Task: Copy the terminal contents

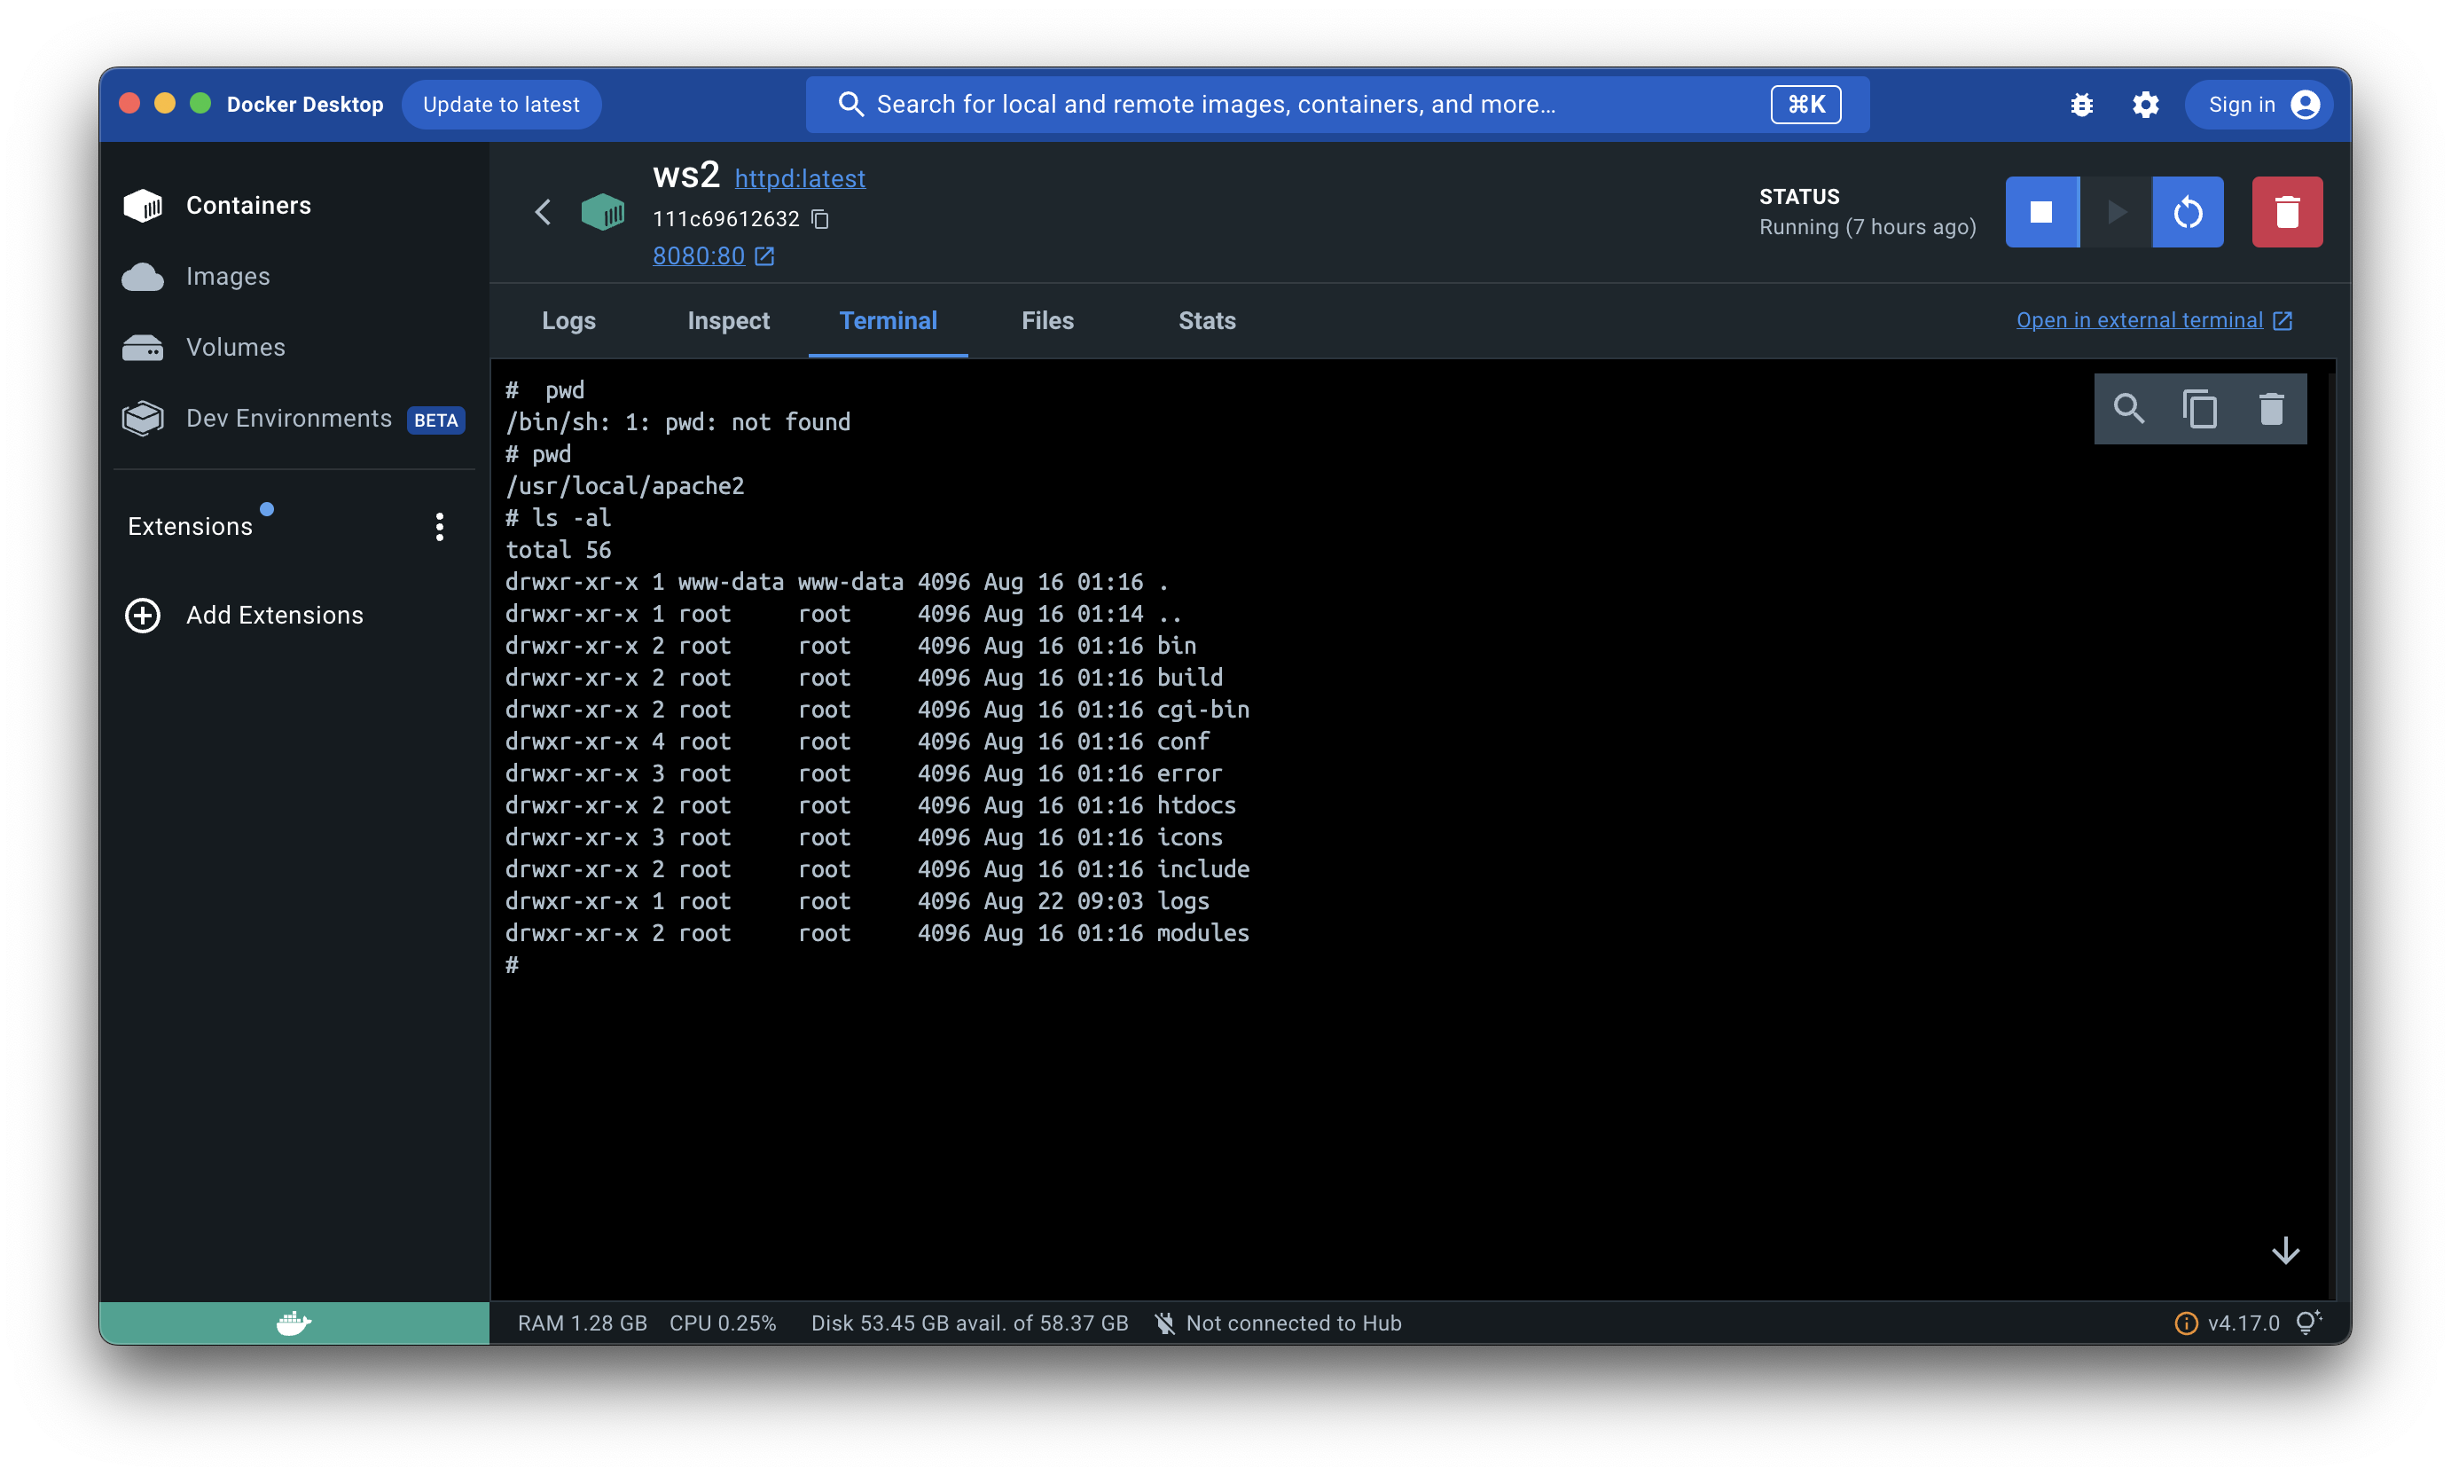Action: [2199, 409]
